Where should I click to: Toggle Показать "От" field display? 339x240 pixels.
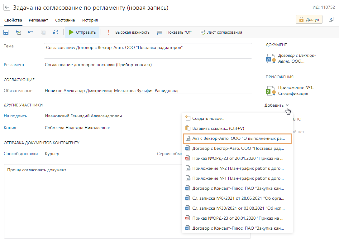pyautogui.click(x=174, y=32)
